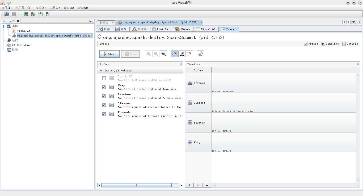The image size is (363, 196).
Task: Collapse the local node in applications tree
Action: tap(3, 26)
